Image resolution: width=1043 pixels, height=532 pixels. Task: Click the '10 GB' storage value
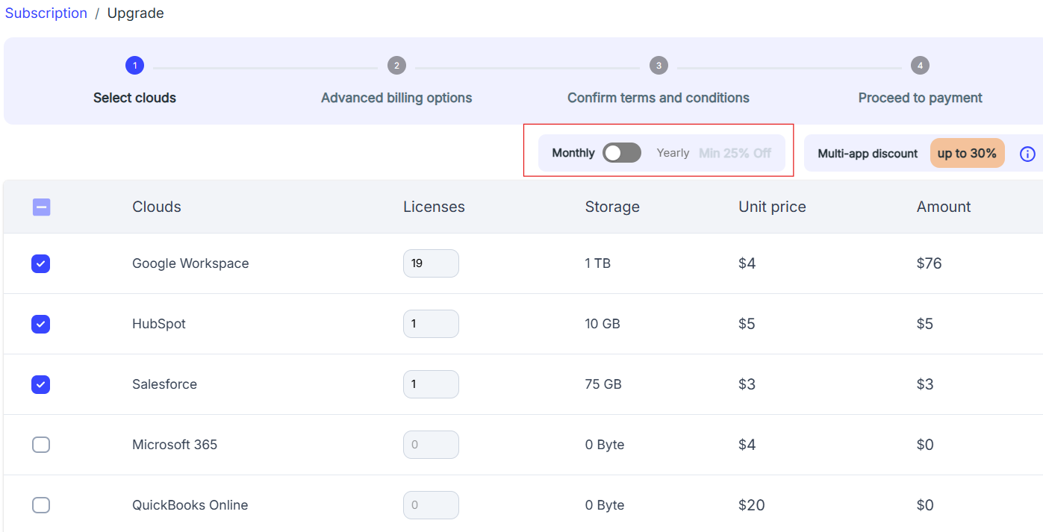click(x=603, y=324)
